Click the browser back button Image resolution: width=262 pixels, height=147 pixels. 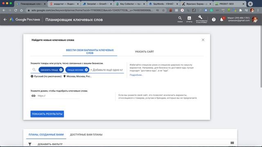point(4,10)
